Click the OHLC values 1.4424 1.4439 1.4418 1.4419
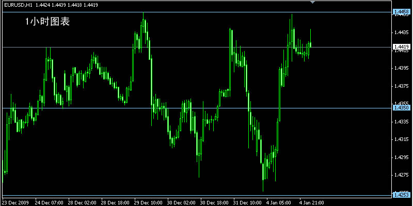413x206 pixels. (x=67, y=5)
